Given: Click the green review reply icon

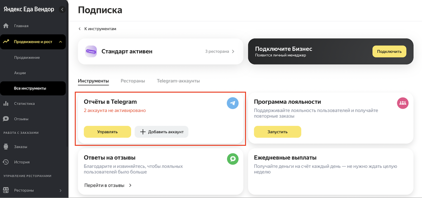Looking at the screenshot, I should 233,159.
